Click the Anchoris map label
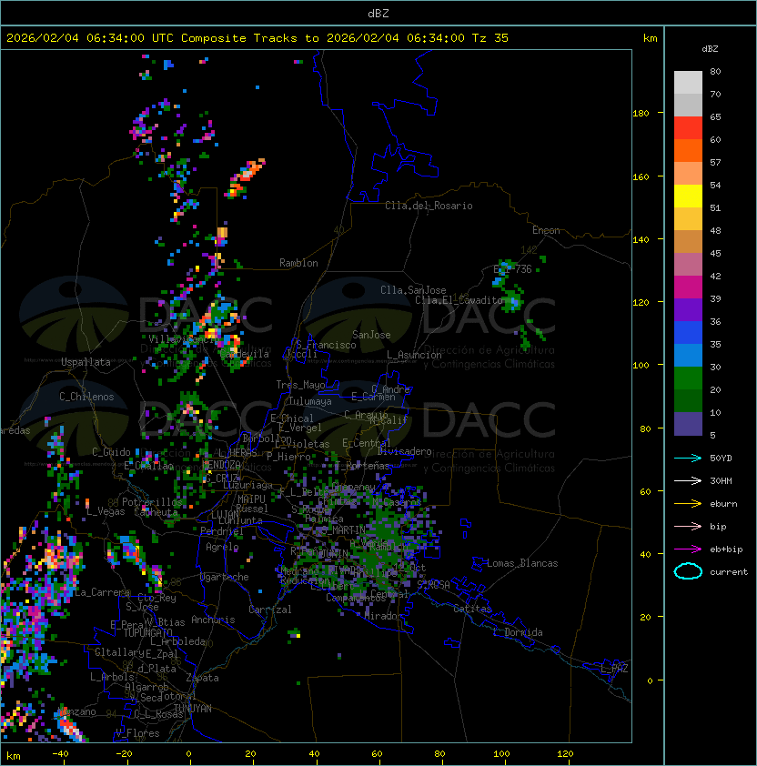This screenshot has width=757, height=766. click(x=213, y=620)
